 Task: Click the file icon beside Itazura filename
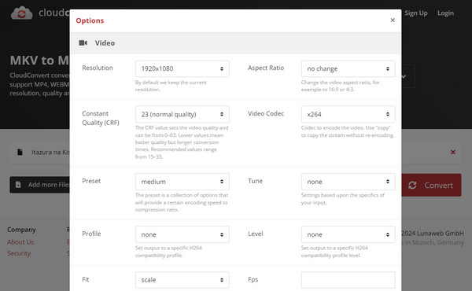pyautogui.click(x=20, y=153)
